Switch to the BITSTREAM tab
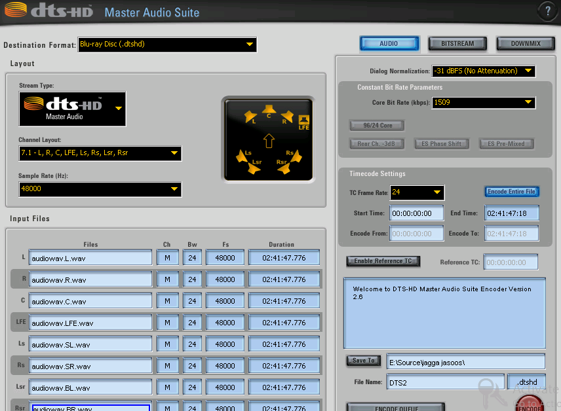The image size is (561, 411). 457,44
